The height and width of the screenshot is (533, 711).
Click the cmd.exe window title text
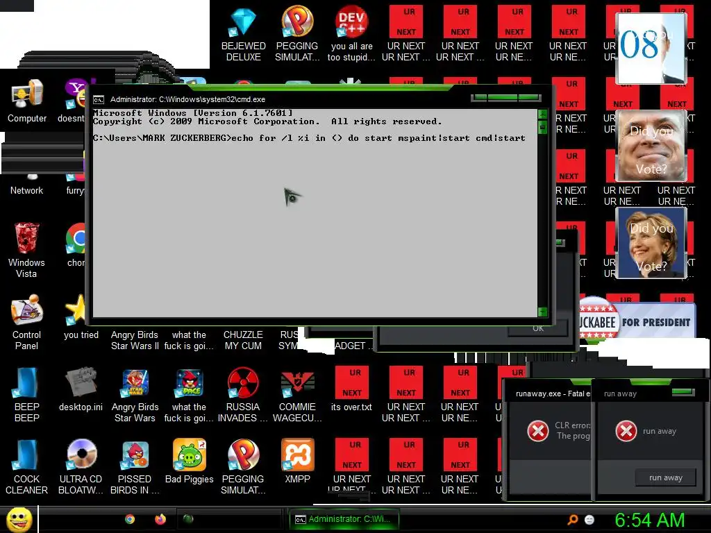(187, 99)
